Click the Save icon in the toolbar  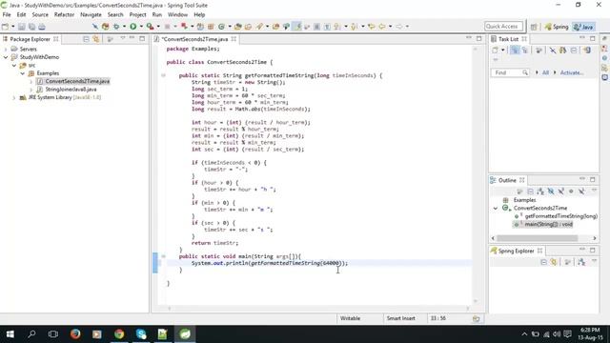(21, 27)
